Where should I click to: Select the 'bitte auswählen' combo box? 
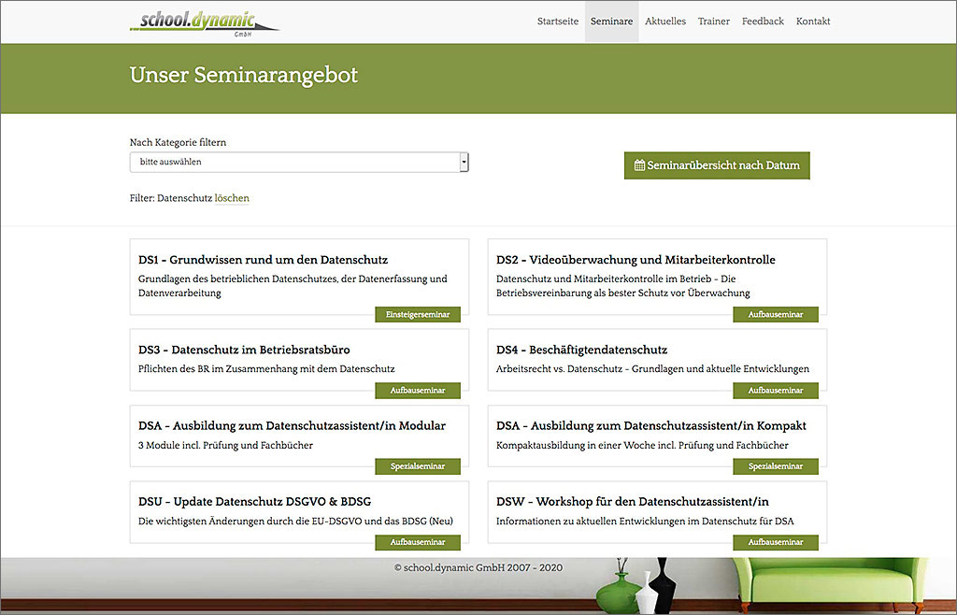pos(294,162)
